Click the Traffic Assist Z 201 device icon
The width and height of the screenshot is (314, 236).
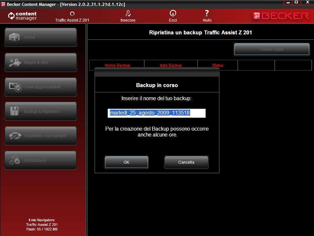(x=72, y=14)
